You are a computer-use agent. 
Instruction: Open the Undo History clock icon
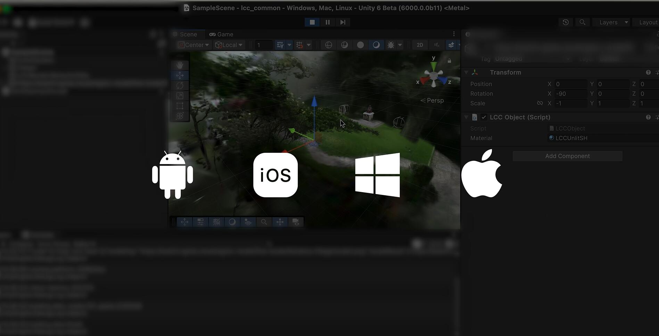(566, 22)
